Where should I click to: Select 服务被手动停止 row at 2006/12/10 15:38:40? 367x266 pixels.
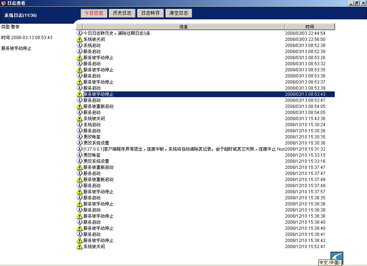(205, 228)
